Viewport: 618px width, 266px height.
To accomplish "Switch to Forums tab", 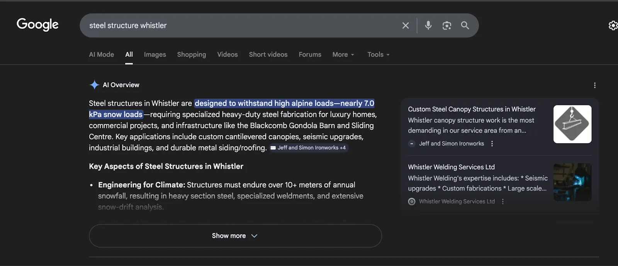I will click(310, 54).
